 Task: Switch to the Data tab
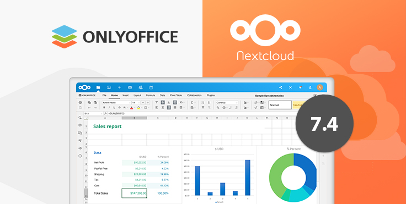[x=162, y=95]
